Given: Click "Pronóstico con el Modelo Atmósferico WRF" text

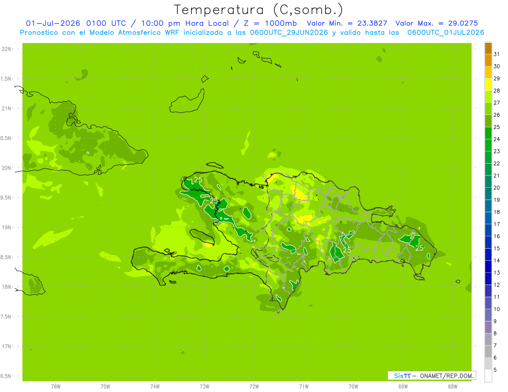Looking at the screenshot, I should pyautogui.click(x=100, y=32).
